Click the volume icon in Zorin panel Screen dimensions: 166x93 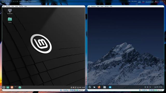(x=148, y=87)
